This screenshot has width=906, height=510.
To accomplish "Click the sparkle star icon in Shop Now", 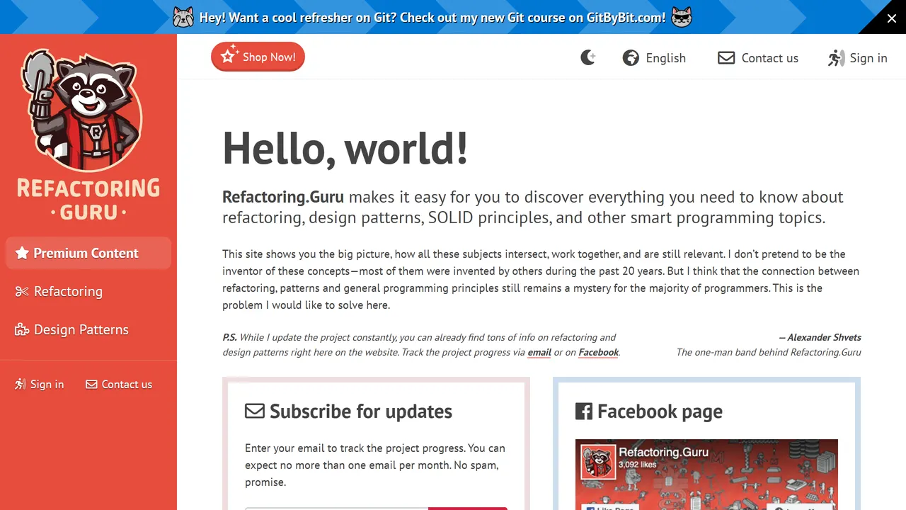I will 229,55.
